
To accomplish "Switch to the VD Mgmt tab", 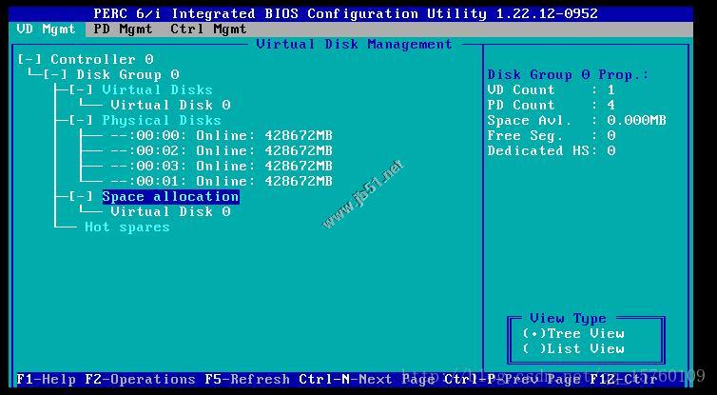I will [x=46, y=29].
